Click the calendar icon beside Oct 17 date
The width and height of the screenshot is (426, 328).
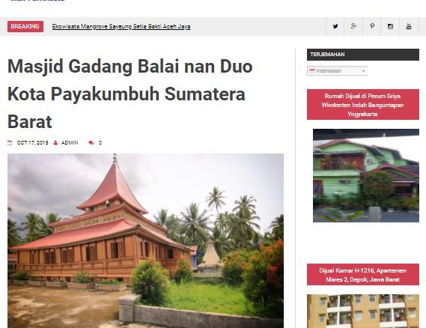(10, 143)
